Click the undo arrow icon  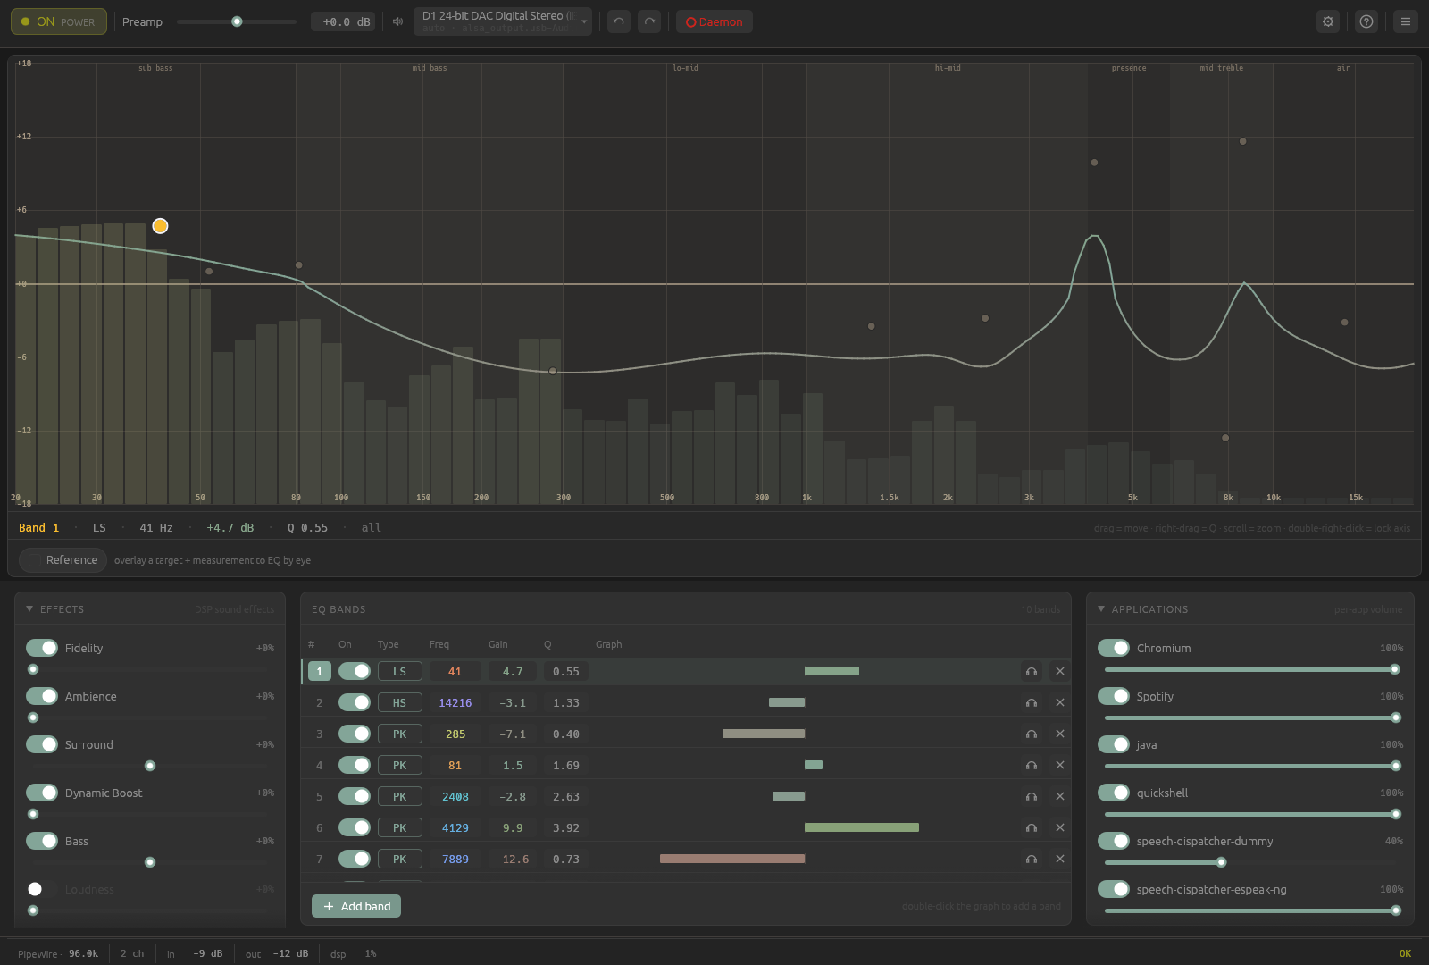(619, 21)
